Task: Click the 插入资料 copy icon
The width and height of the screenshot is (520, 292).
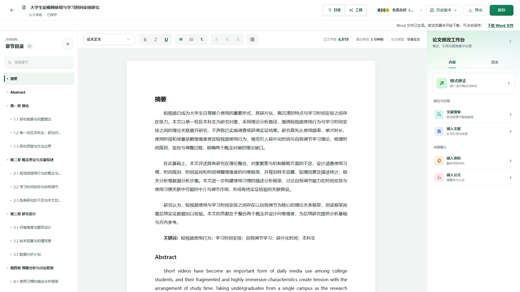Action: pyautogui.click(x=439, y=161)
